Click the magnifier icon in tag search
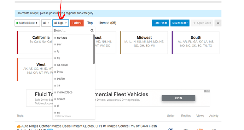The image size is (244, 130). (92, 30)
